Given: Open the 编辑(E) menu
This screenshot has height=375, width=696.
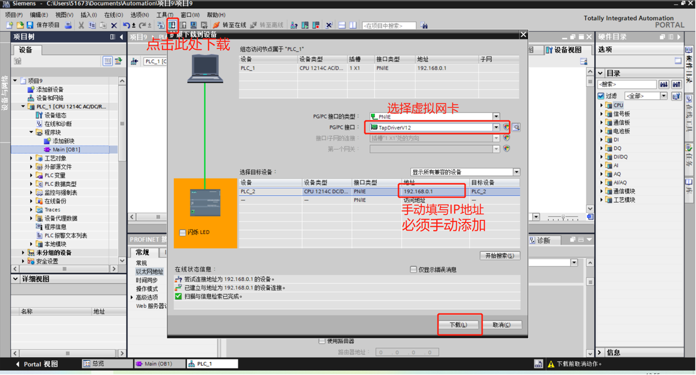Looking at the screenshot, I should coord(39,15).
